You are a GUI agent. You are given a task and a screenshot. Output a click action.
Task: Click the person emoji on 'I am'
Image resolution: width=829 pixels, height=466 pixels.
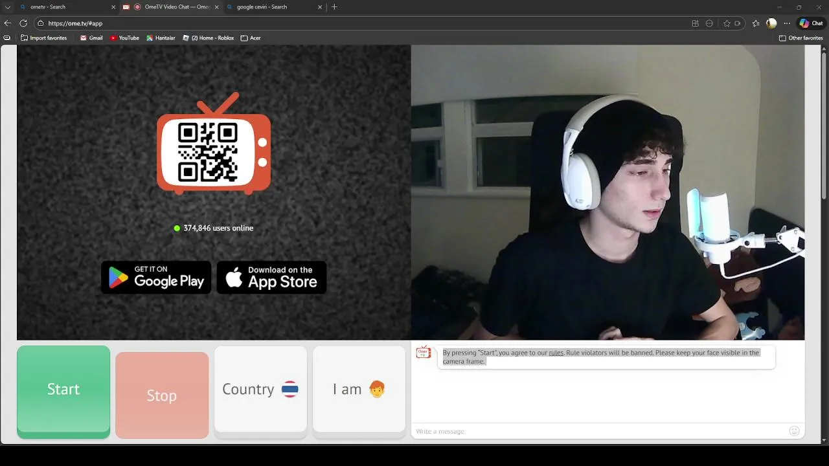377,389
